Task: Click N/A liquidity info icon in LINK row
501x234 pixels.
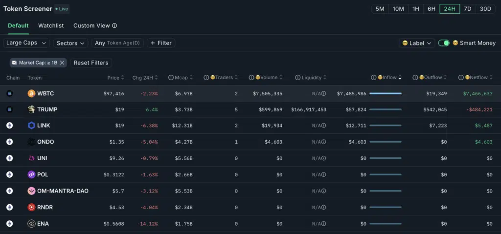Action: click(324, 126)
